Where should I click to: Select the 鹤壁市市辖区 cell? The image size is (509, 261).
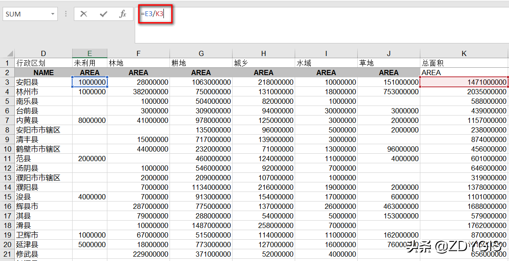[x=43, y=149]
